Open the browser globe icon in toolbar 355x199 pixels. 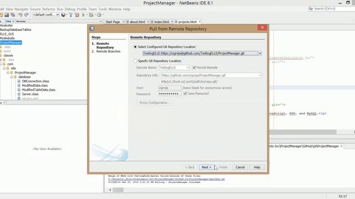(63, 15)
